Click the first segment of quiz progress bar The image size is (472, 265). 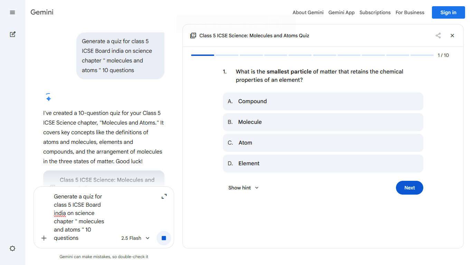tap(202, 55)
